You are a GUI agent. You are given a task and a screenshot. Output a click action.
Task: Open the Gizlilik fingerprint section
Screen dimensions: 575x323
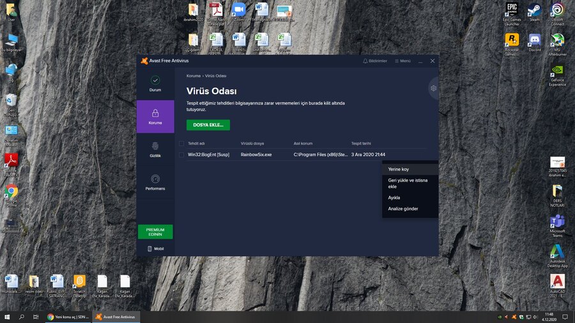point(155,146)
